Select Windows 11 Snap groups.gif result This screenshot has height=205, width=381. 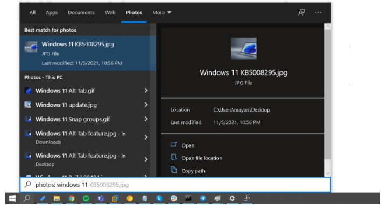coord(85,119)
